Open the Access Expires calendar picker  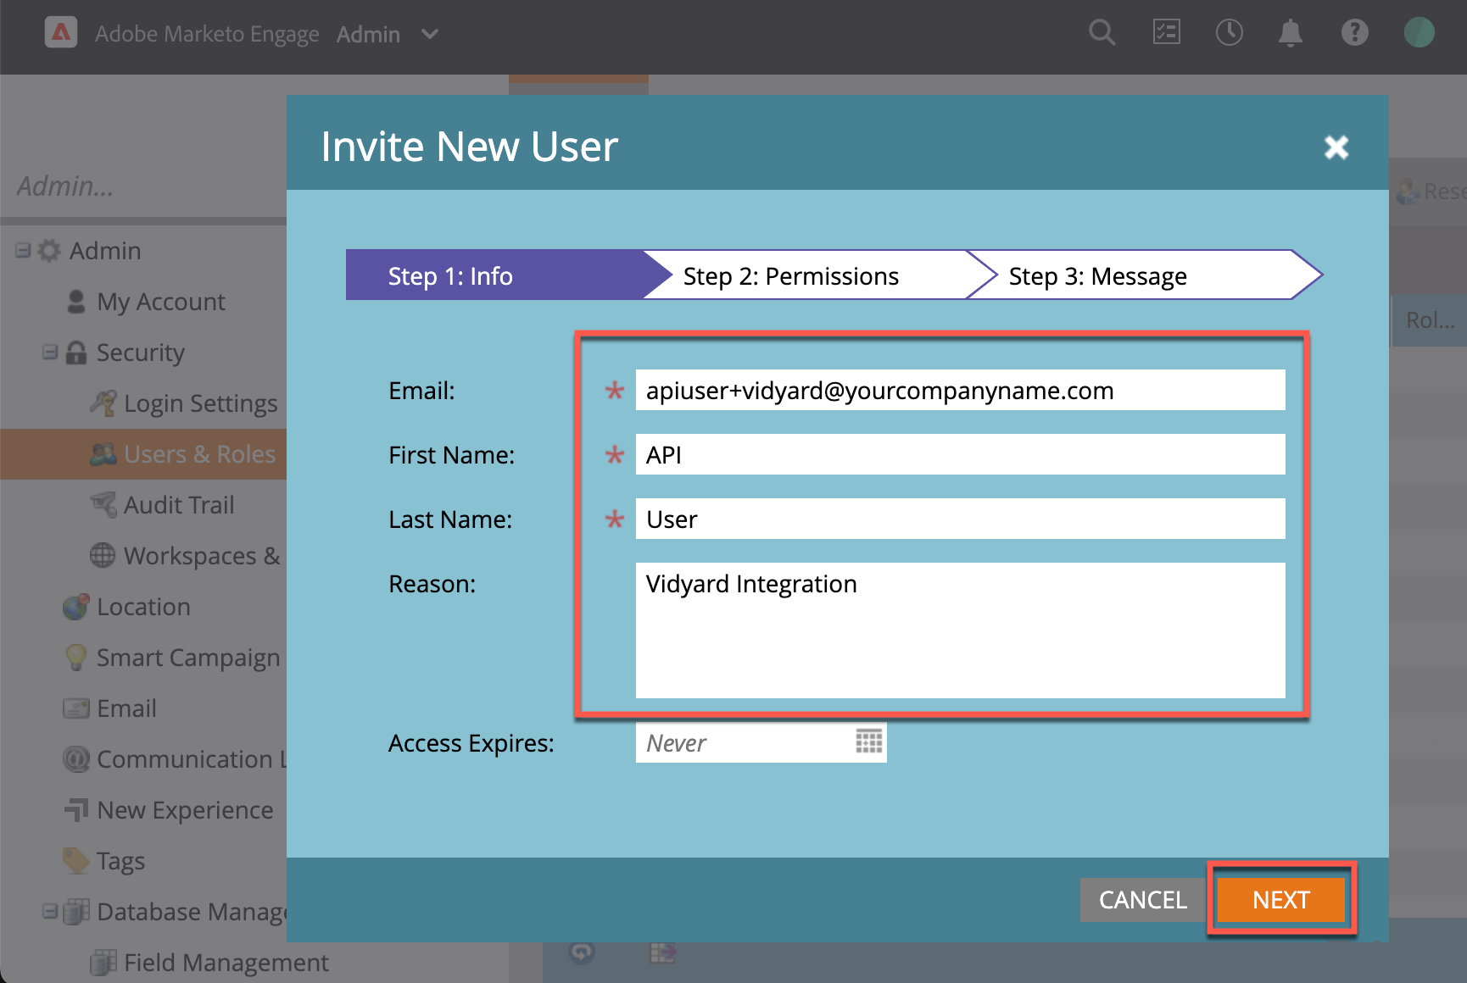point(869,741)
